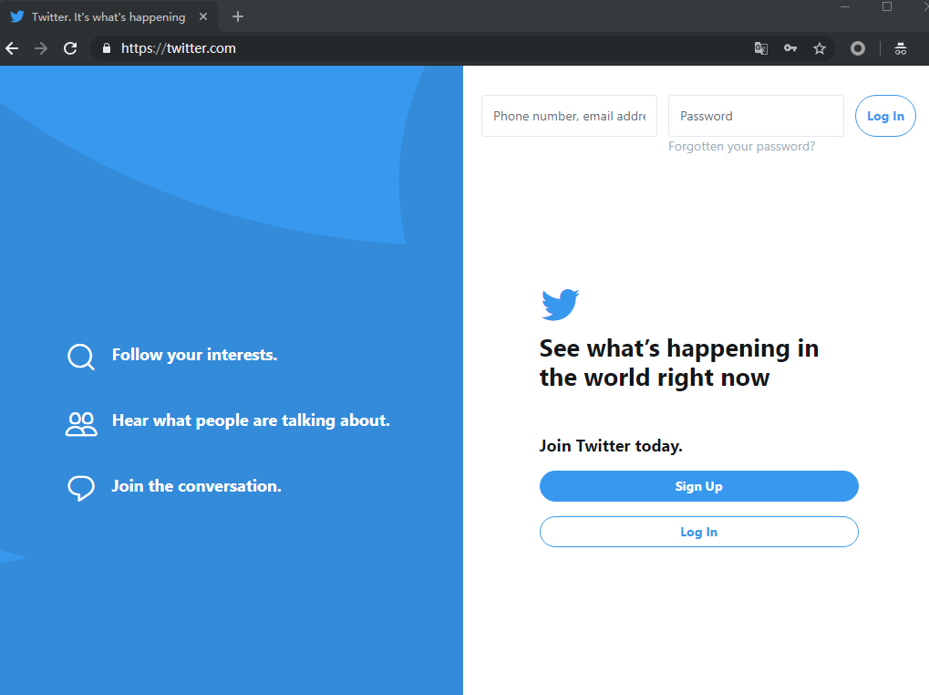Click the Join the conversation text
Image resolution: width=929 pixels, height=695 pixels.
point(196,486)
